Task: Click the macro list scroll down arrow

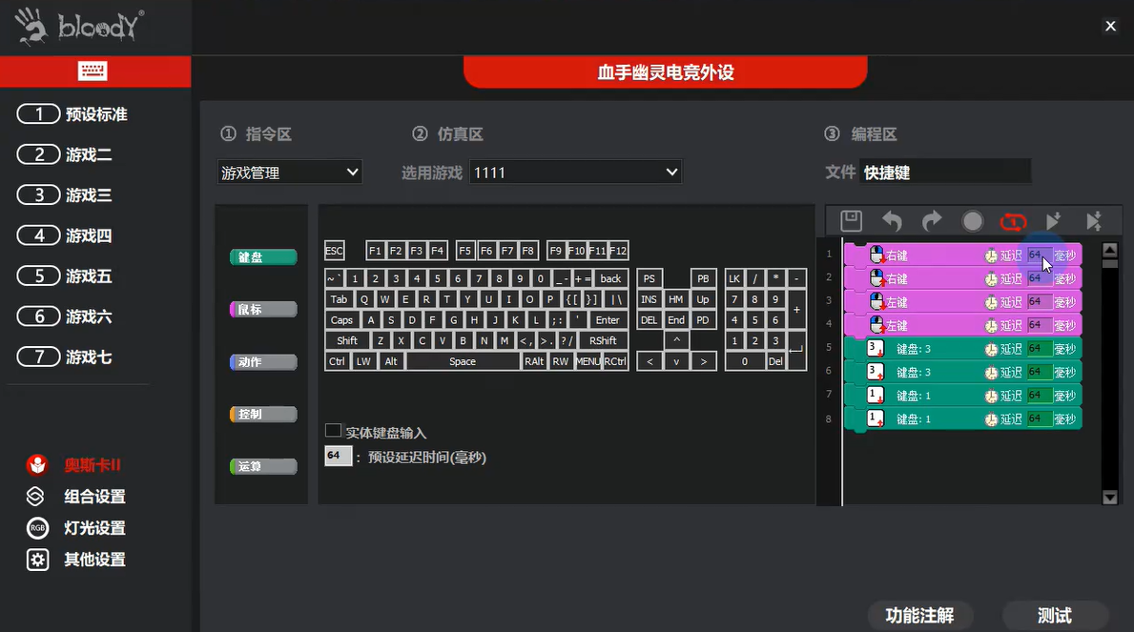Action: click(1109, 498)
